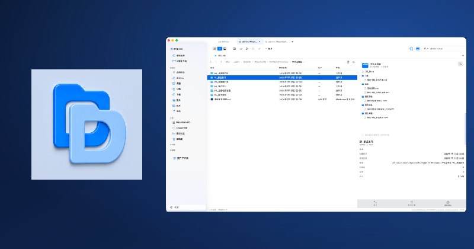Click the Markdown kind cell of the .md file

click(x=345, y=99)
